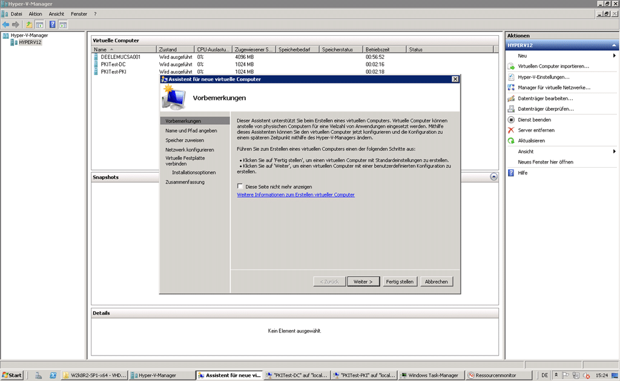The image size is (620, 381).
Task: Go forward with the toolbar forward arrow
Action: (x=15, y=24)
